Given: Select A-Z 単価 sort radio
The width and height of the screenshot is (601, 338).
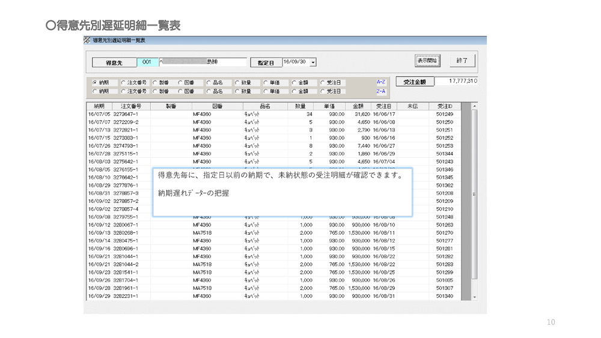Looking at the screenshot, I should [265, 82].
